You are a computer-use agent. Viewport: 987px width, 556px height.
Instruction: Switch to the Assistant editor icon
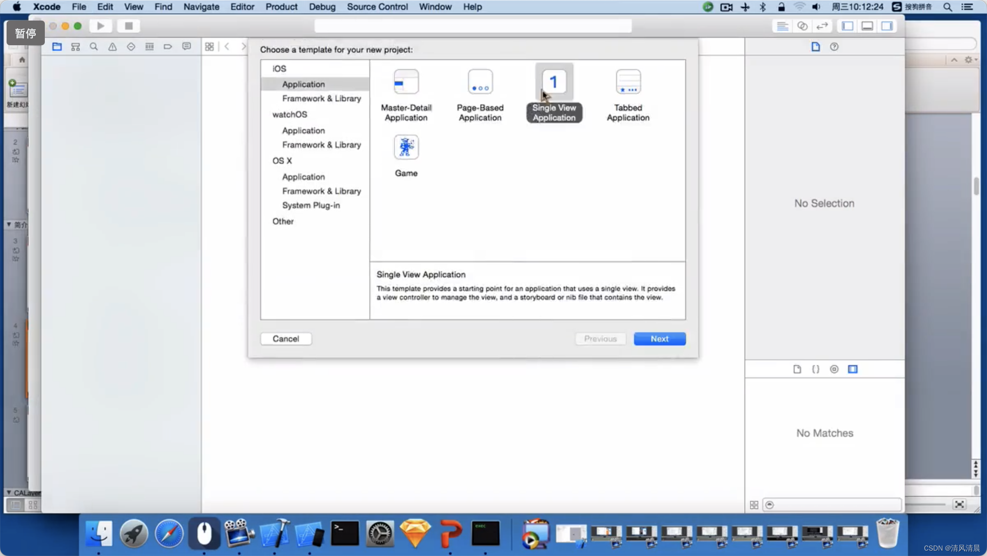coord(802,26)
